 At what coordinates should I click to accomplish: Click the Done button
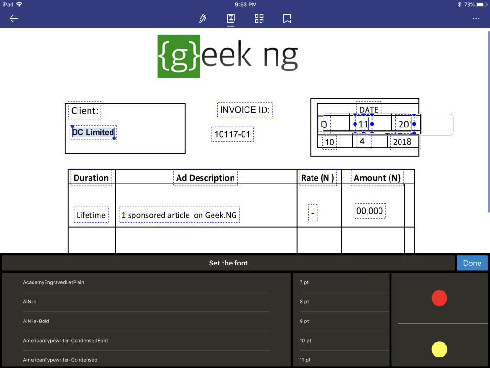[472, 263]
